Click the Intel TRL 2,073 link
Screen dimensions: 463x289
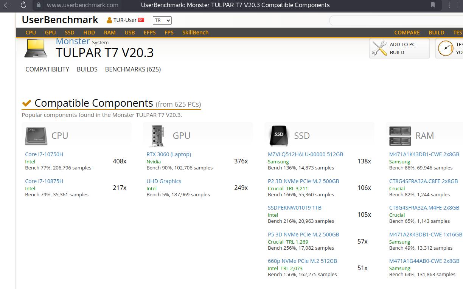point(285,268)
